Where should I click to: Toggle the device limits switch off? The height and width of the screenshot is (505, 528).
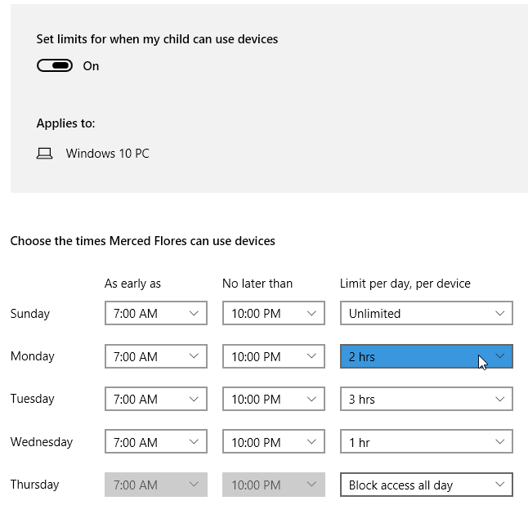(55, 65)
